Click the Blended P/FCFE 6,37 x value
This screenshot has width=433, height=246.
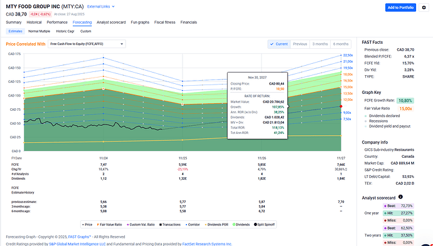[x=409, y=56]
